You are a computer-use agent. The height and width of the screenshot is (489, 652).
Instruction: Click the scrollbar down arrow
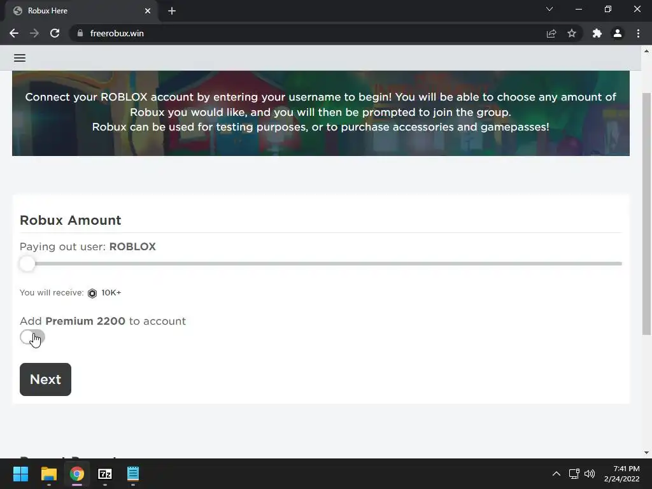646,453
